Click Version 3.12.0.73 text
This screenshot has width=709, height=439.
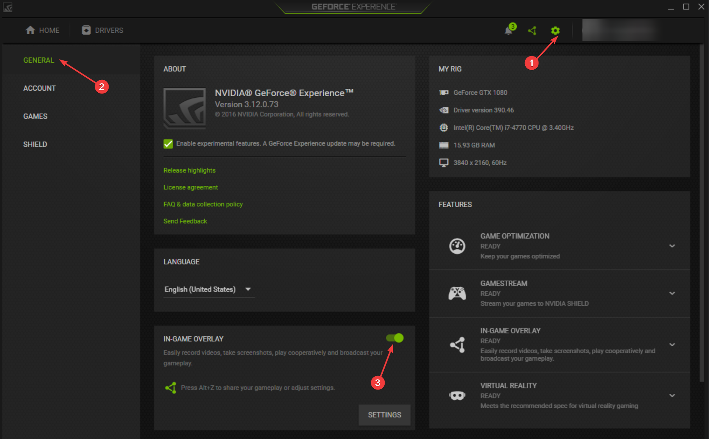coord(246,104)
